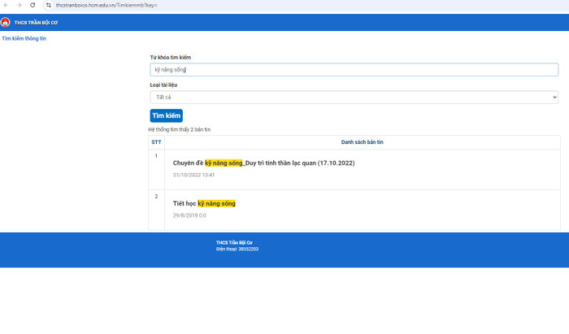Click the 'Tìm kiếm thông tin' breadcrumb
This screenshot has width=569, height=334.
point(24,38)
